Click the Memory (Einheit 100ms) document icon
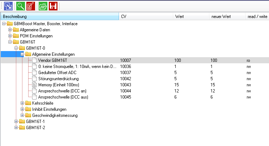269x146 pixels. click(34, 85)
